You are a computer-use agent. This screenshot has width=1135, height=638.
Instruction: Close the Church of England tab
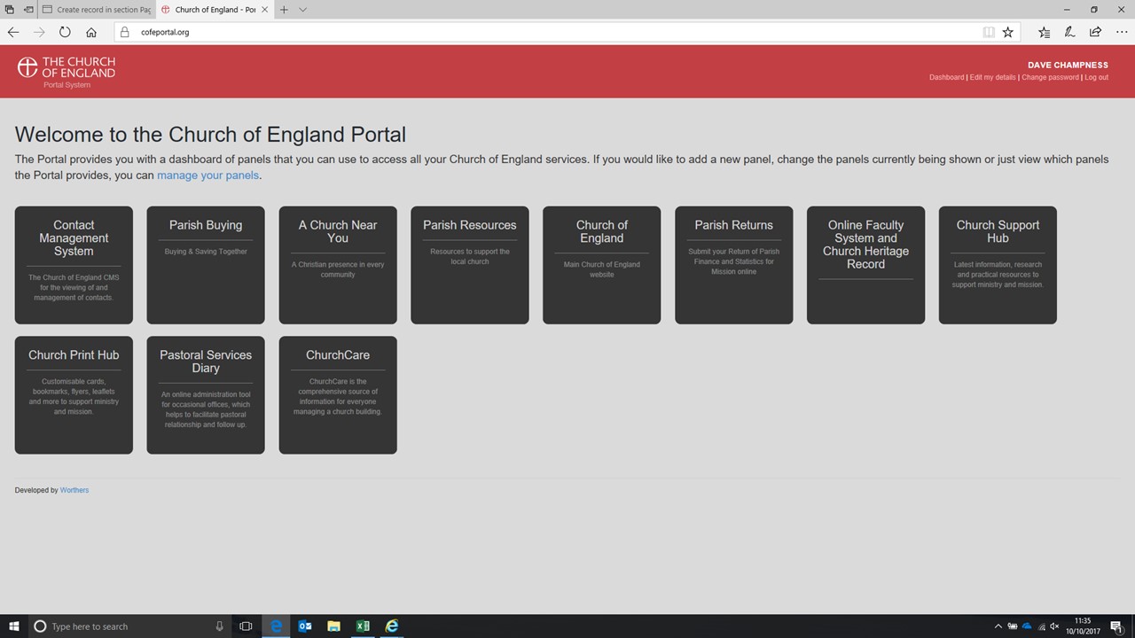point(264,10)
